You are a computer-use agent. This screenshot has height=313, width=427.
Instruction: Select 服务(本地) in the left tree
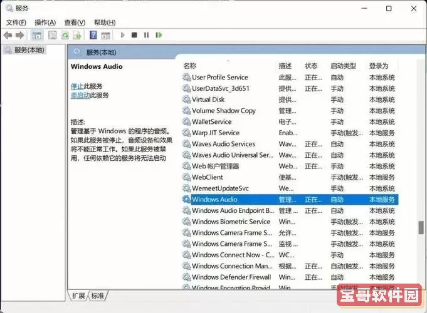tap(29, 50)
